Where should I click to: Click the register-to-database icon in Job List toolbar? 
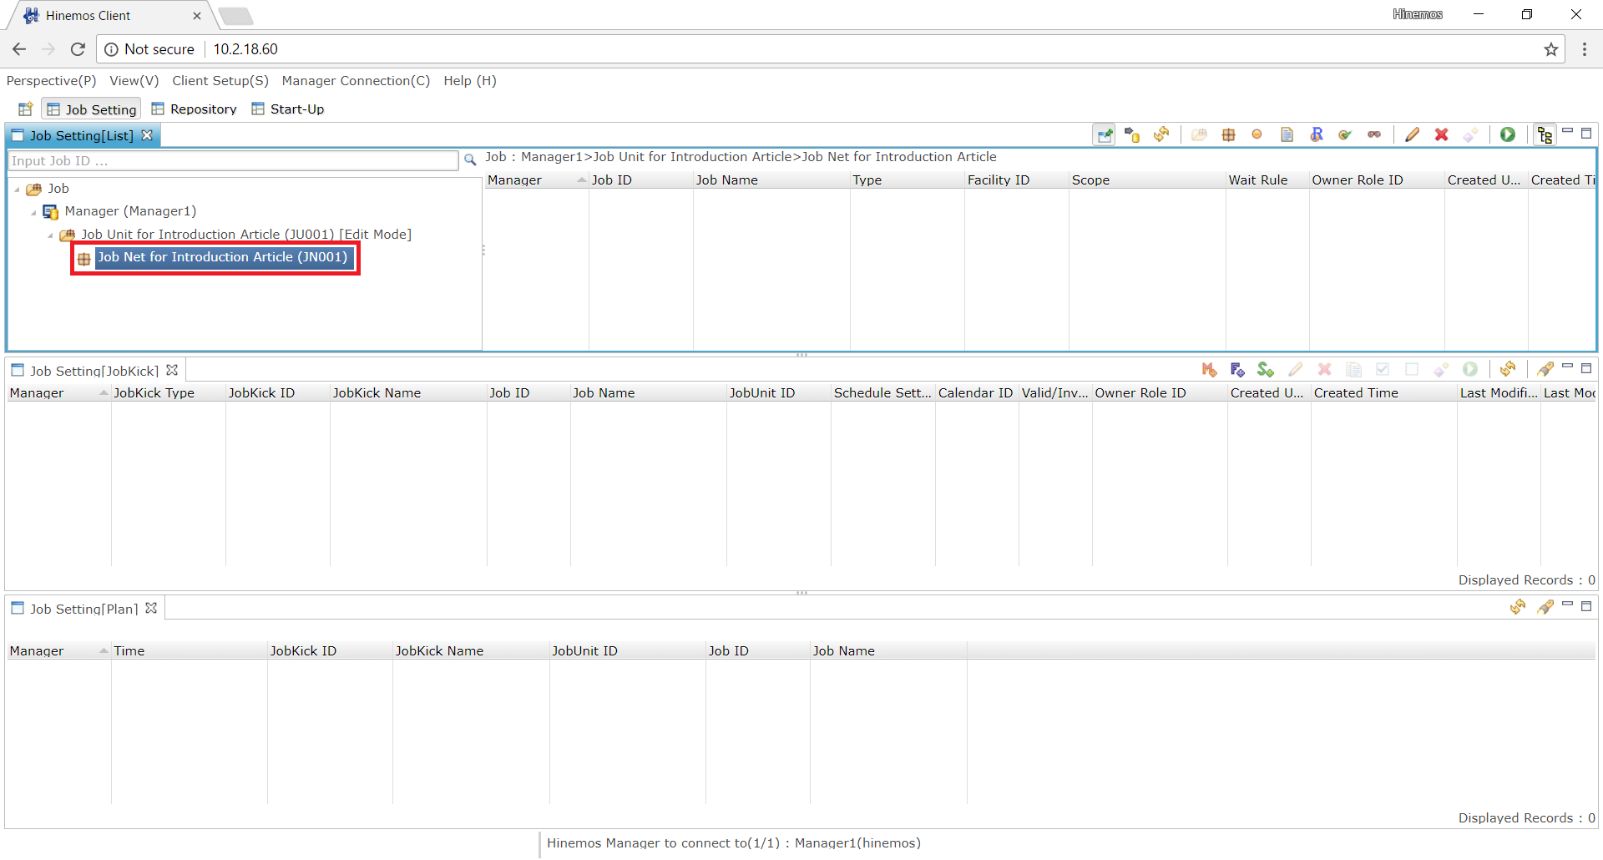pyautogui.click(x=1132, y=134)
